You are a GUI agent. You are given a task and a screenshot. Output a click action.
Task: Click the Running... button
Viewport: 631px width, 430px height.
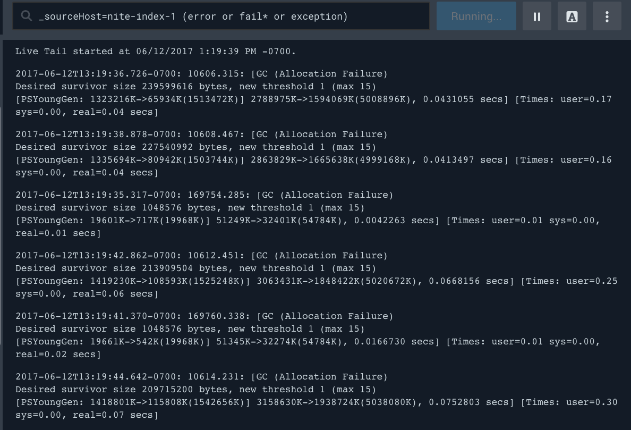pos(476,16)
